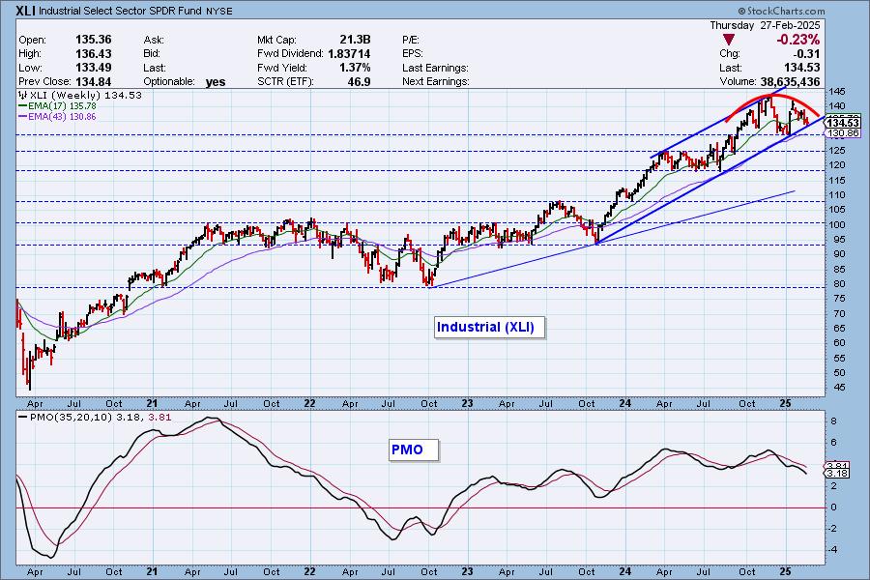Image resolution: width=870 pixels, height=580 pixels.
Task: Click the Next Earnings label
Action: pyautogui.click(x=436, y=81)
